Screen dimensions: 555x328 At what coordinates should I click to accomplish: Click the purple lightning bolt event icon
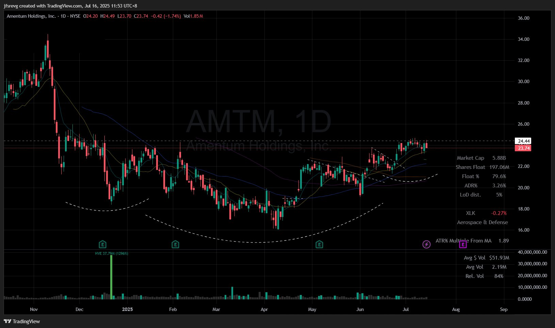point(426,244)
